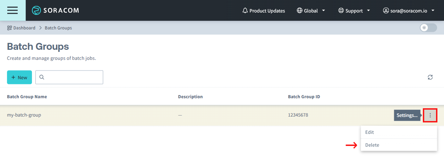Click the Batch Group Name column header
This screenshot has height=166, width=444.
pos(27,96)
